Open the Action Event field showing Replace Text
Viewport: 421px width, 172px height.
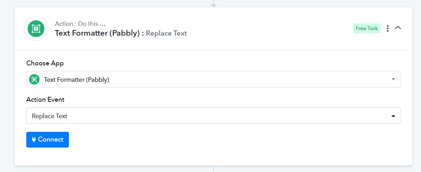213,116
